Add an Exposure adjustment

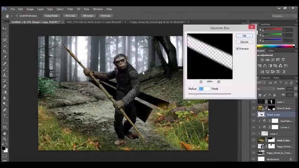[x=278, y=60]
